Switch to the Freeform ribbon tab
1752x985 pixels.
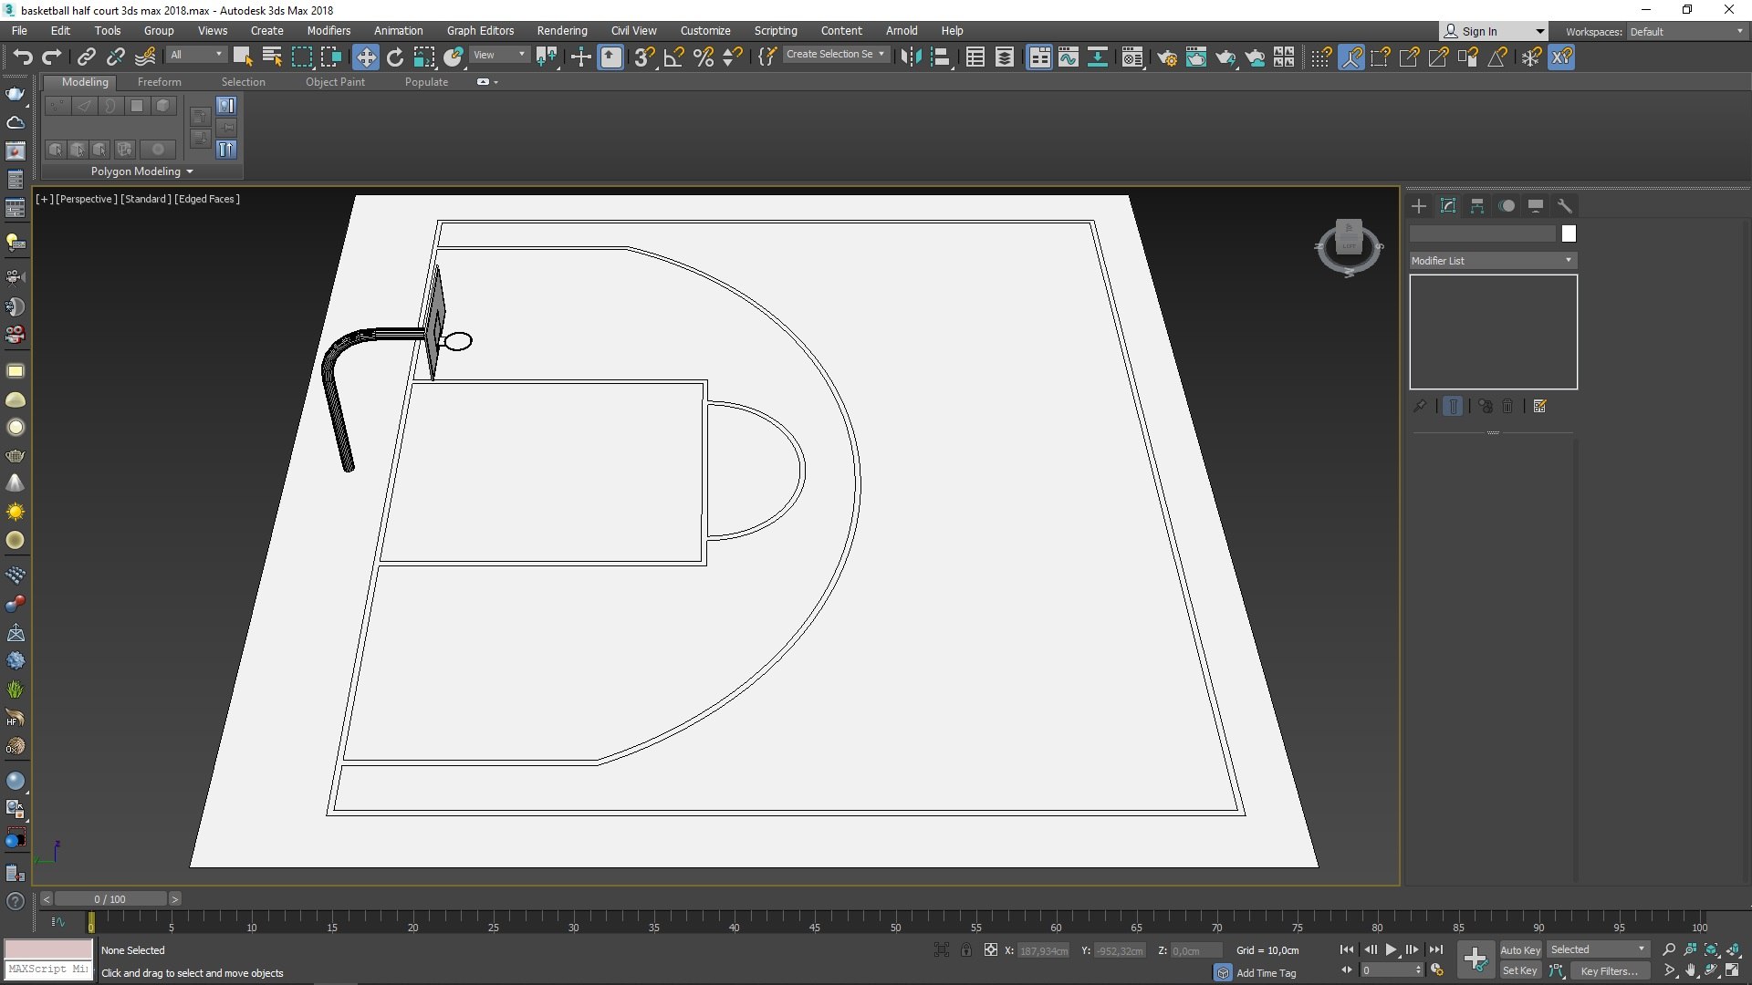point(160,82)
